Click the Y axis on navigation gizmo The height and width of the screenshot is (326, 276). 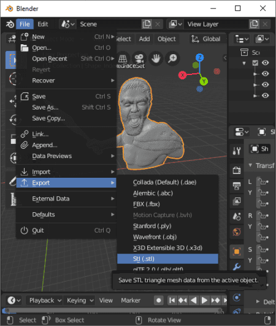tap(204, 81)
